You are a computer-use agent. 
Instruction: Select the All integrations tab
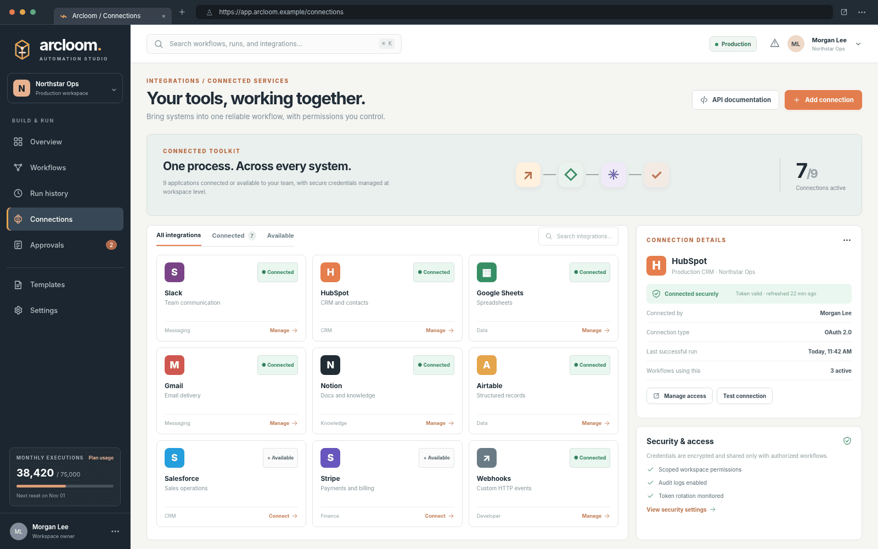tap(179, 235)
